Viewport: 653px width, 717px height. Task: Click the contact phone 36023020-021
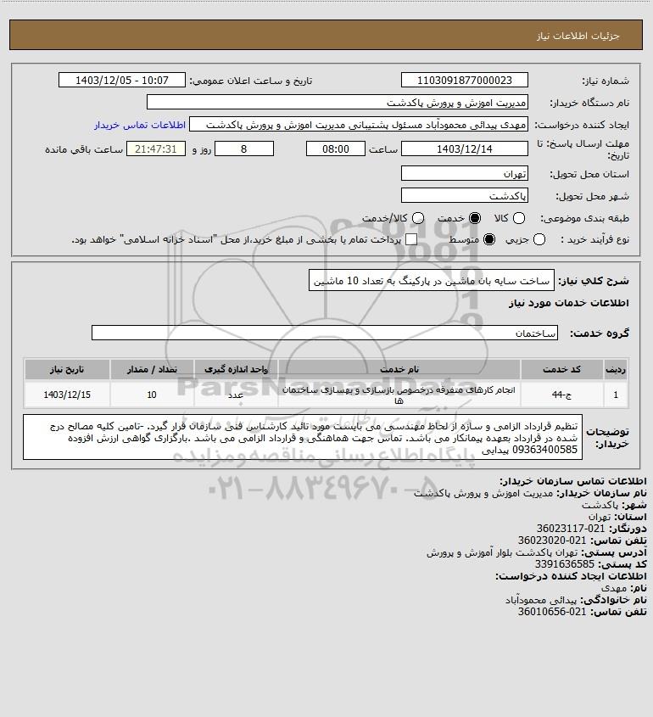pos(552,541)
